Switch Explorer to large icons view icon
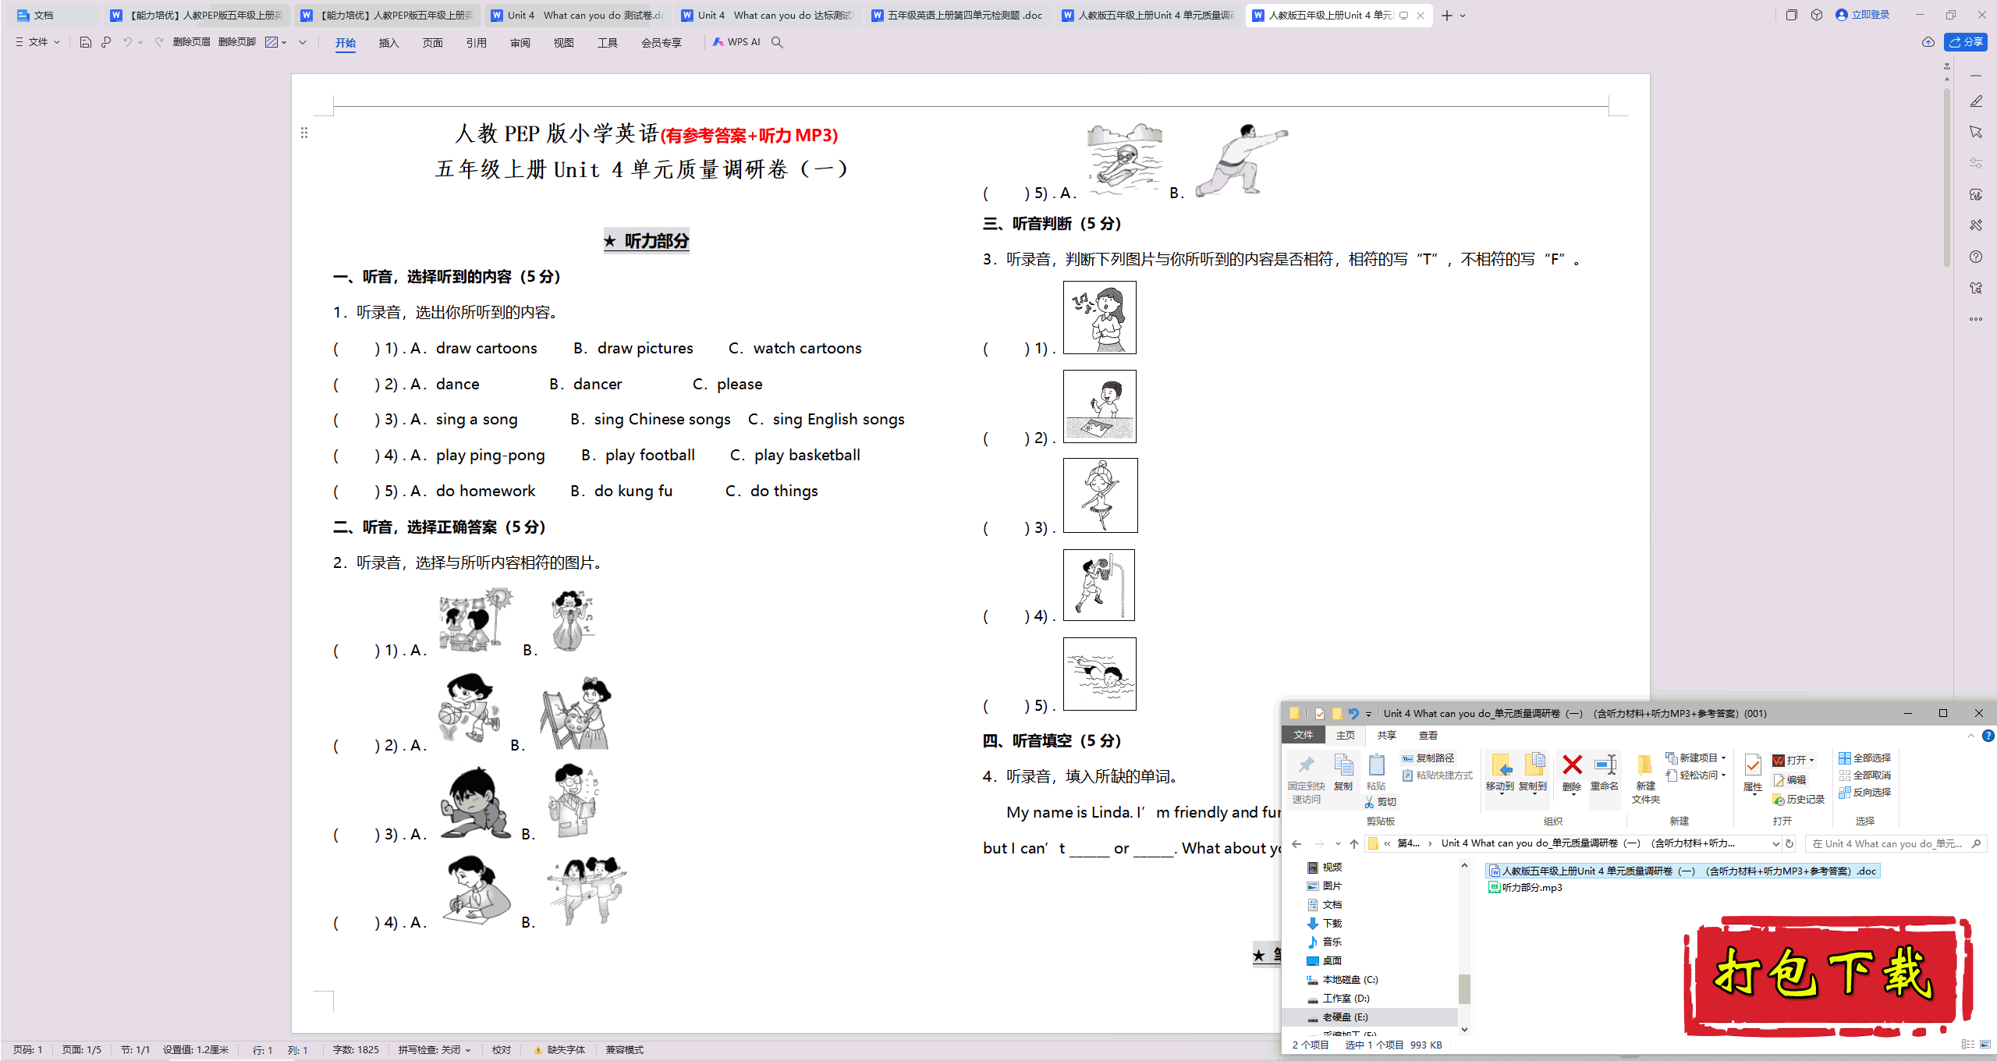Screen dimensions: 1997x1061 tap(1985, 1045)
